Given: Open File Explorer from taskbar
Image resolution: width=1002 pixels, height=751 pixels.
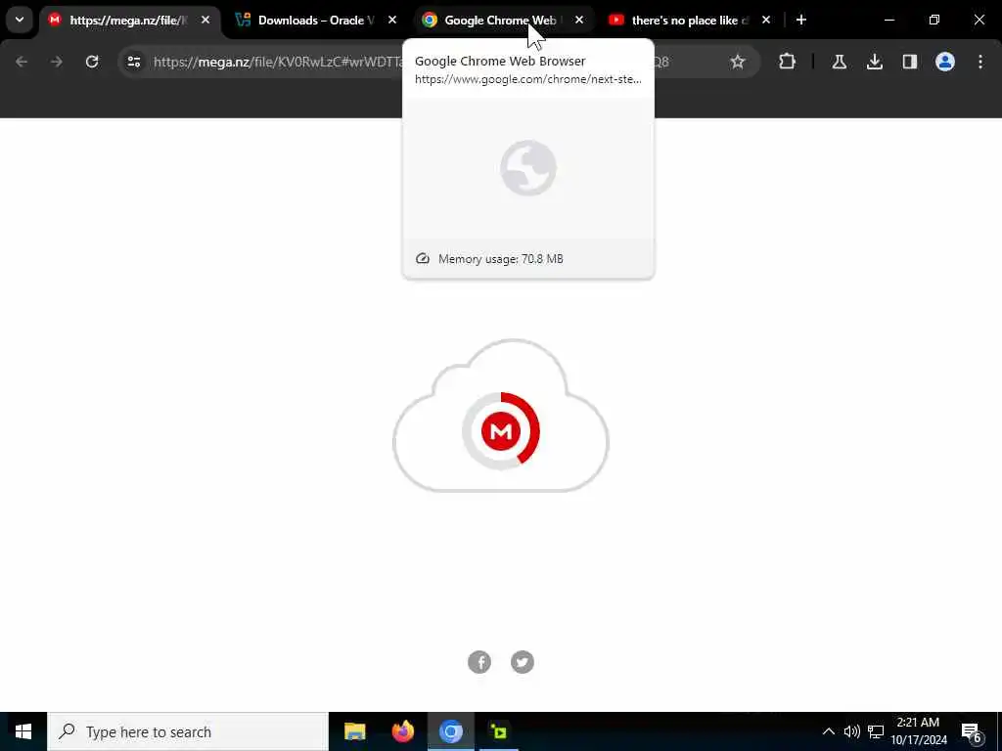Looking at the screenshot, I should tap(354, 731).
